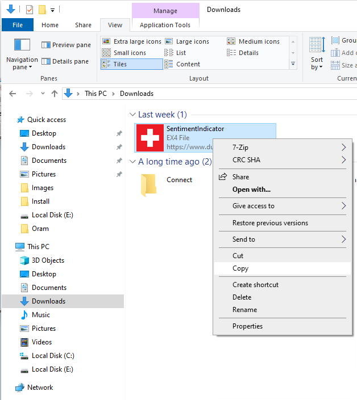The width and height of the screenshot is (357, 400).
Task: Open Customize Quick Access Toolbar dropdown
Action: click(52, 10)
